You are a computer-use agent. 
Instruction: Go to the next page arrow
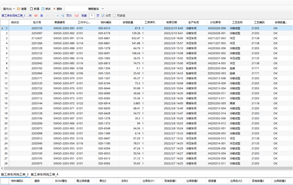coord(57,16)
